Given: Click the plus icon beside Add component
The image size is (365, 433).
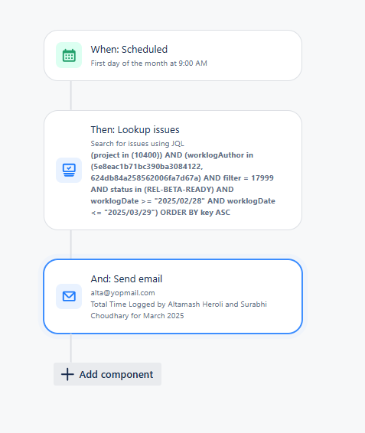Looking at the screenshot, I should pyautogui.click(x=67, y=374).
